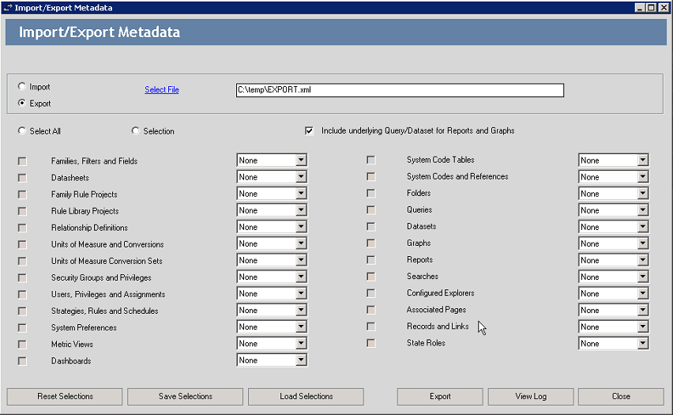Expand Users, Privileges and Assignments dropdown
Image resolution: width=673 pixels, height=415 pixels.
[x=272, y=293]
